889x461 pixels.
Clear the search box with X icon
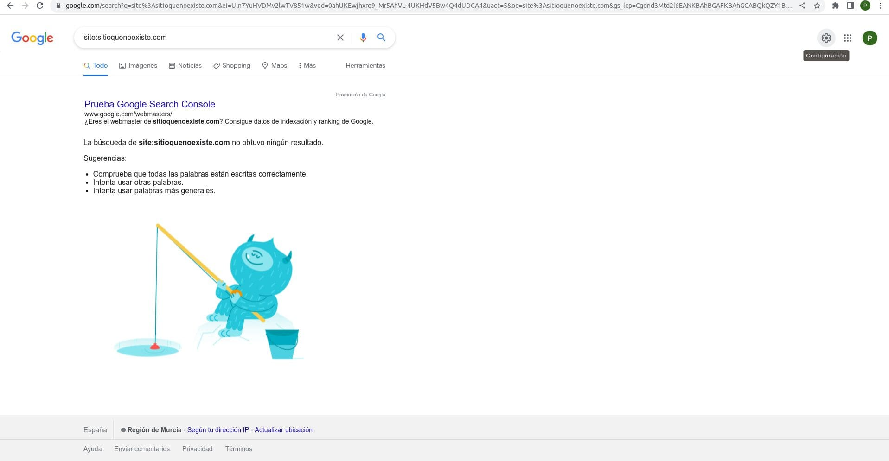tap(340, 38)
